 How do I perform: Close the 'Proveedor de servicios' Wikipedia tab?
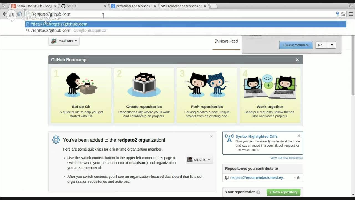(205, 6)
